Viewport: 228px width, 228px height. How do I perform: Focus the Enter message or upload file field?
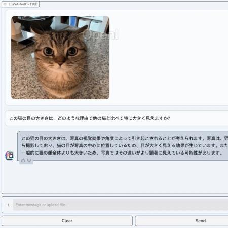(x=121, y=205)
